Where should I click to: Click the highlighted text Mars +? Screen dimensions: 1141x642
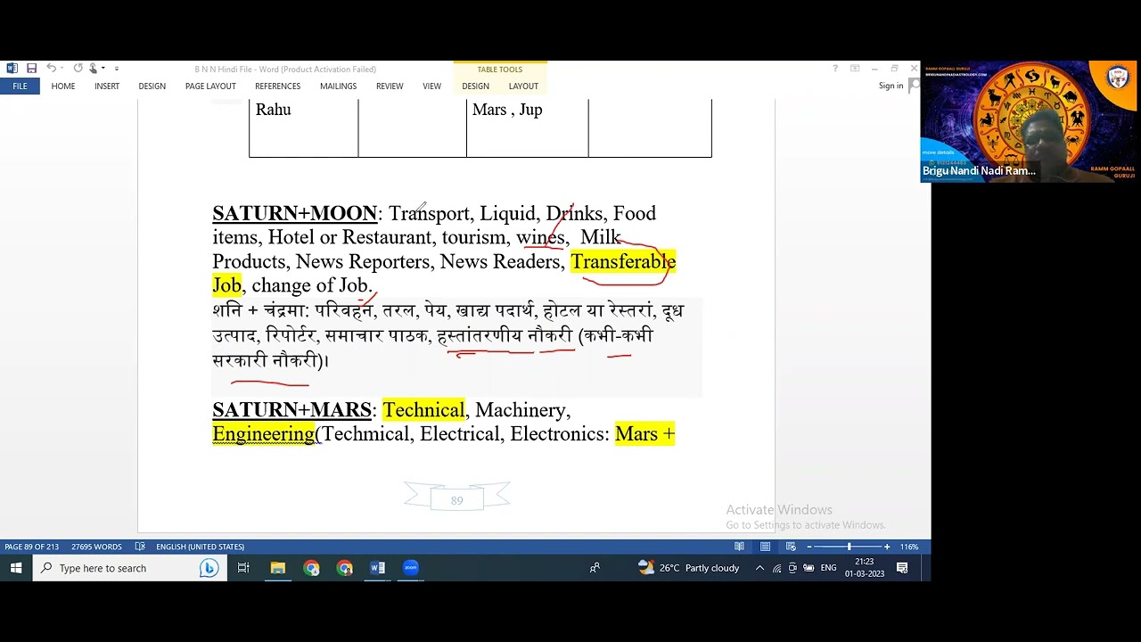(x=645, y=434)
